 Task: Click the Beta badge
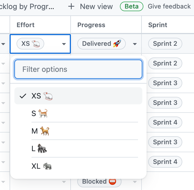(x=132, y=6)
